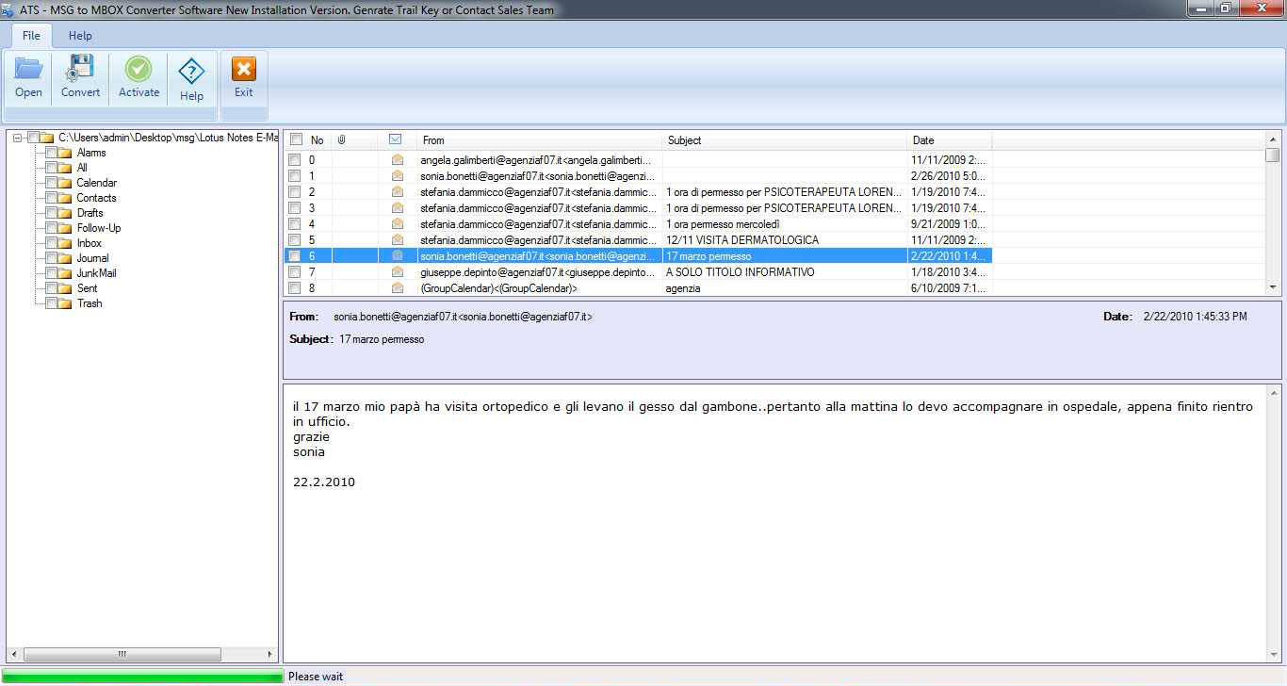
Task: Click the message list scroll up arrow
Action: 1273,139
